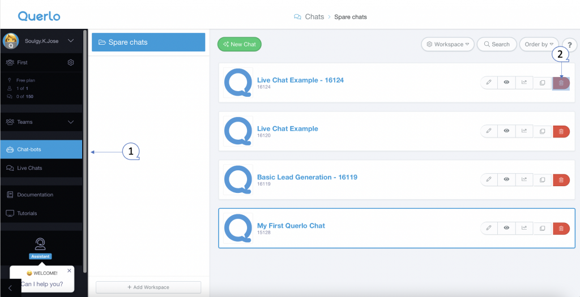This screenshot has height=297, width=580.
Task: Edit My First Querlo Chat
Action: point(489,229)
